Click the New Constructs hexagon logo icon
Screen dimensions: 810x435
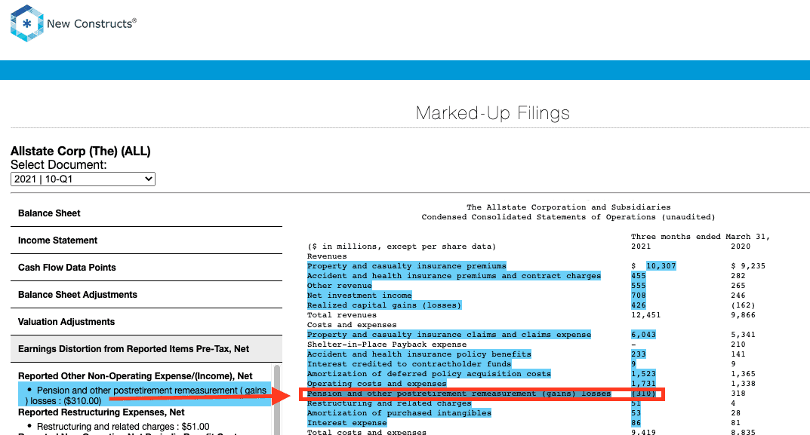(x=27, y=23)
